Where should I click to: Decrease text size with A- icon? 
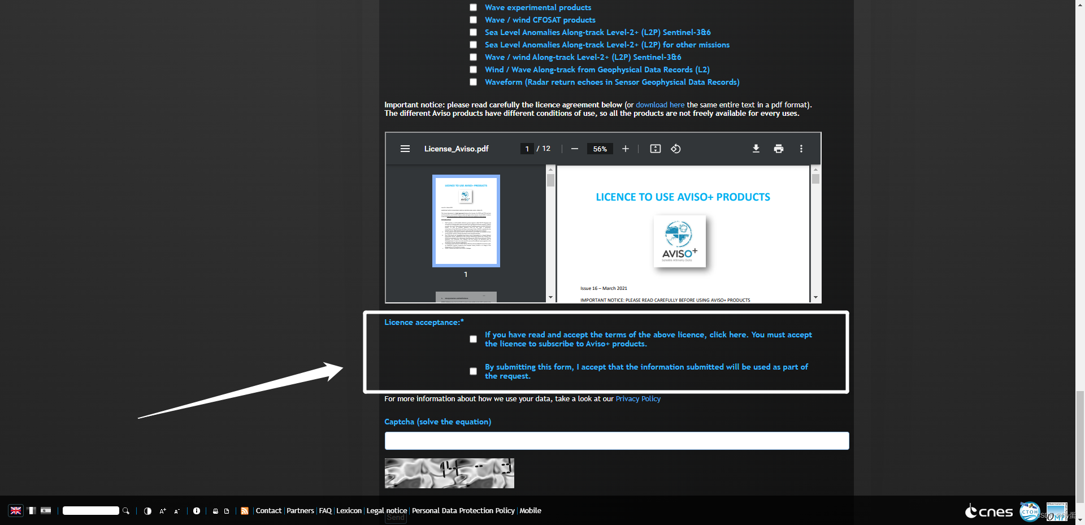(x=177, y=511)
